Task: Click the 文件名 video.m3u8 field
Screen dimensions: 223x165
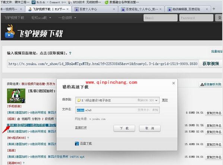Action: coord(117,110)
